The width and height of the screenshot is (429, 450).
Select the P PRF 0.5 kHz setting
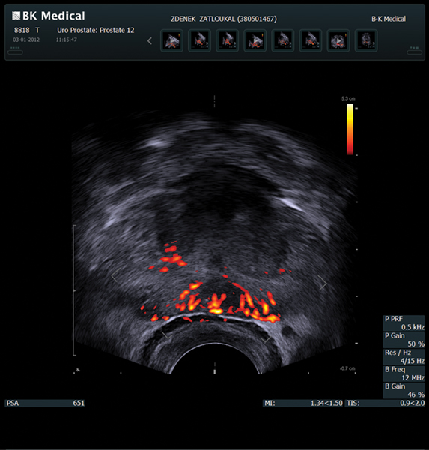click(x=404, y=322)
